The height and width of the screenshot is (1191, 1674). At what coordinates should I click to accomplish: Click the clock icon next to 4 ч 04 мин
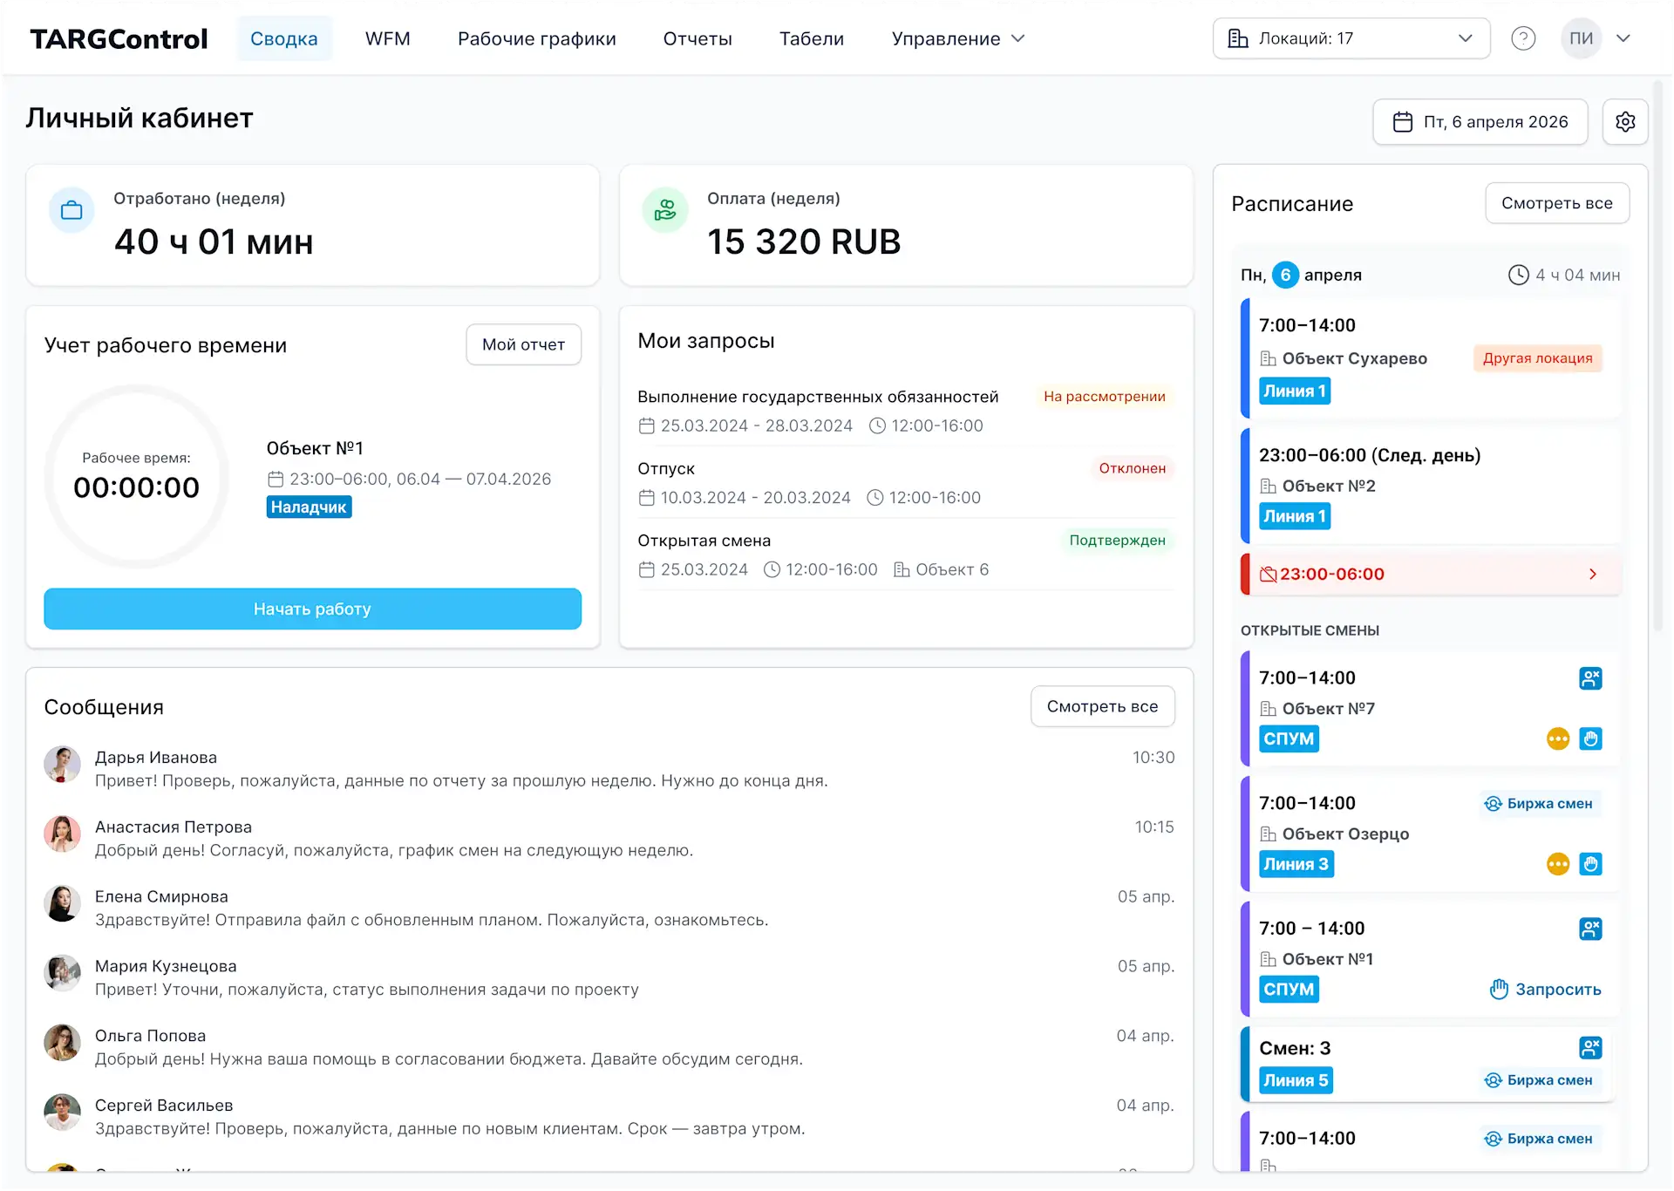click(x=1519, y=275)
